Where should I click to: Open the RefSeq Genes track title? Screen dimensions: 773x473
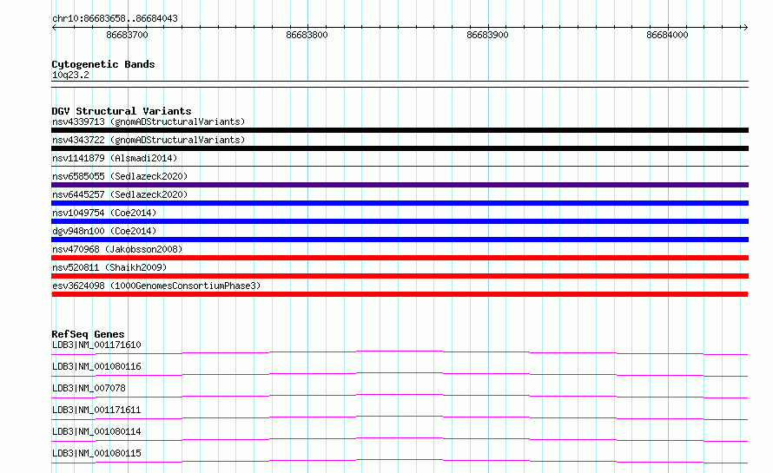click(x=88, y=334)
